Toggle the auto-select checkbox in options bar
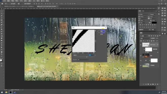 (x=10, y=4)
